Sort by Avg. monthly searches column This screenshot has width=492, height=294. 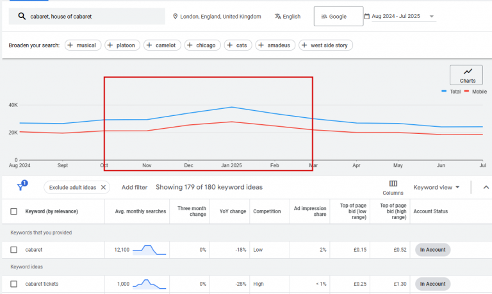click(140, 211)
